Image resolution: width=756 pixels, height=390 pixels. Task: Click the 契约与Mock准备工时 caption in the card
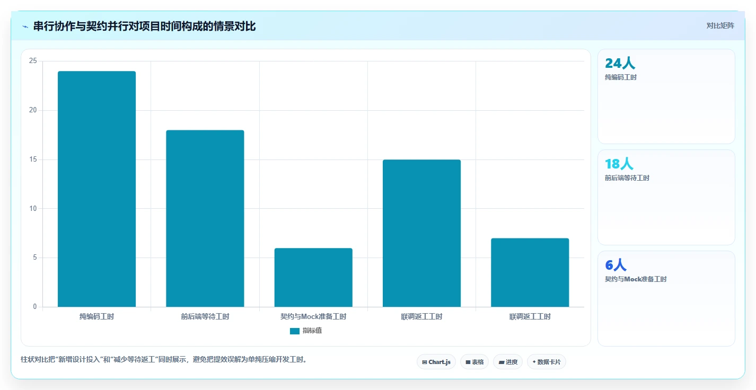coord(636,279)
